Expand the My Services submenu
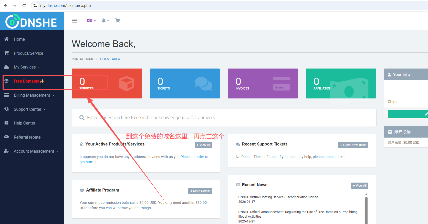This screenshot has height=224, width=428. [27, 67]
